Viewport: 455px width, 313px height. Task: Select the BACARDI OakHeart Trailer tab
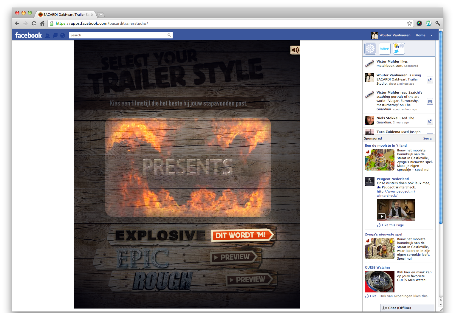(66, 15)
